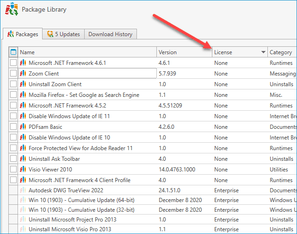Viewport: 297px width, 234px height.
Task: Click version 4.5.51209 cell
Action: coord(170,105)
